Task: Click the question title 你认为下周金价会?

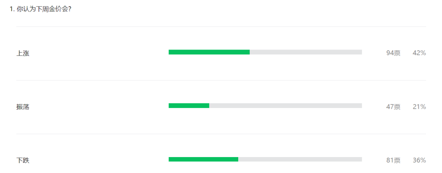Action: [x=44, y=9]
